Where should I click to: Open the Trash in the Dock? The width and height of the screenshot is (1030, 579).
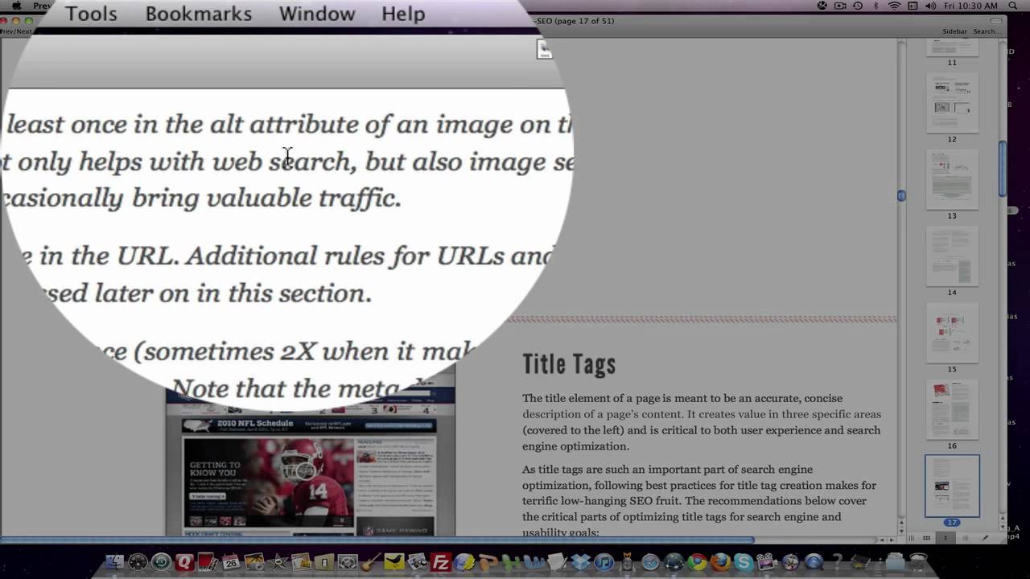[x=917, y=562]
